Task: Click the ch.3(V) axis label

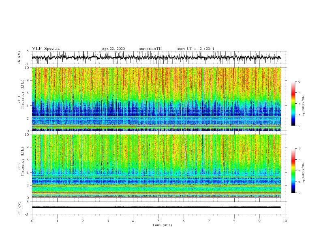Action: (19, 208)
